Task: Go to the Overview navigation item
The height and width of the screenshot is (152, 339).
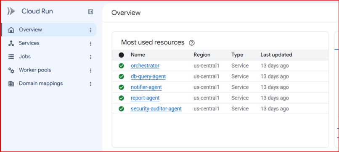Action: pos(49,30)
